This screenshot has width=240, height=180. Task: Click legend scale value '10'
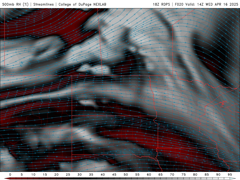click(33, 175)
